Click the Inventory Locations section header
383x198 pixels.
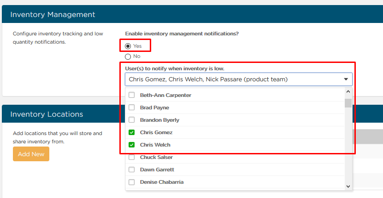pos(47,114)
